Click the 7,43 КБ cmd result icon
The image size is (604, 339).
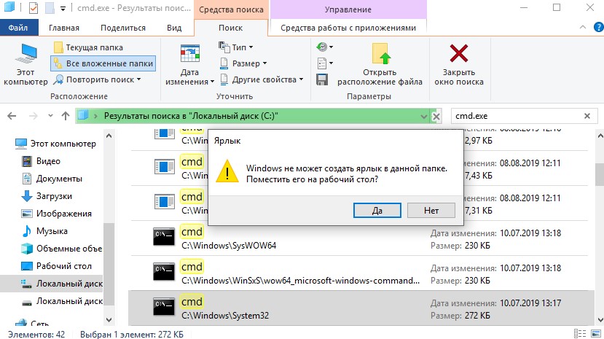[165, 167]
